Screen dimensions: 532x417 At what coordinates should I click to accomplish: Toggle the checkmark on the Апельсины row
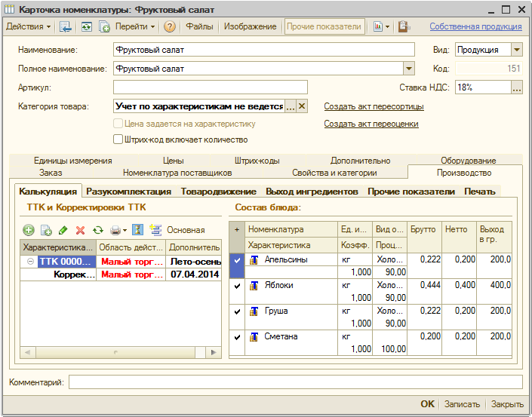coord(237,260)
